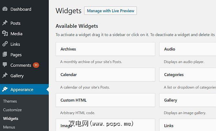Click the Pages document icon
216x131 pixels.
(x=5, y=55)
